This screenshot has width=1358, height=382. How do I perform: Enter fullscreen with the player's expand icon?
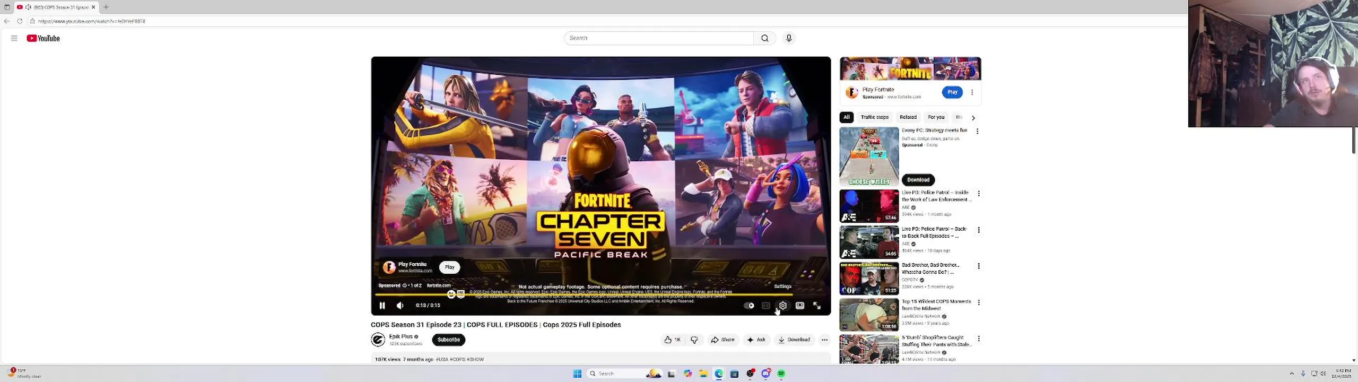pyautogui.click(x=817, y=306)
